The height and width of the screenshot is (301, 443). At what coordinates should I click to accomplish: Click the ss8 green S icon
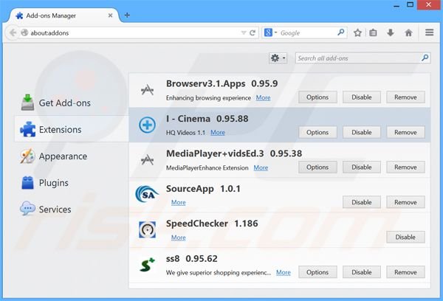147,265
